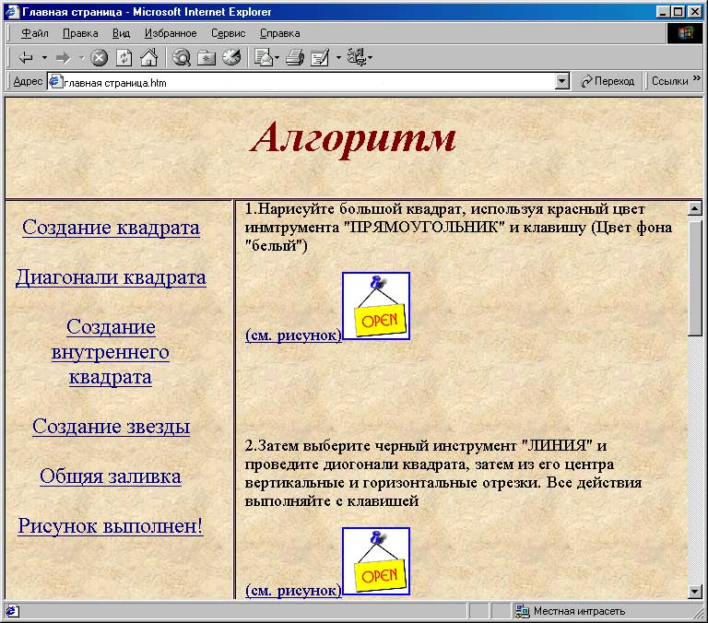Open the Рисунок выполнен! link

coord(111,525)
